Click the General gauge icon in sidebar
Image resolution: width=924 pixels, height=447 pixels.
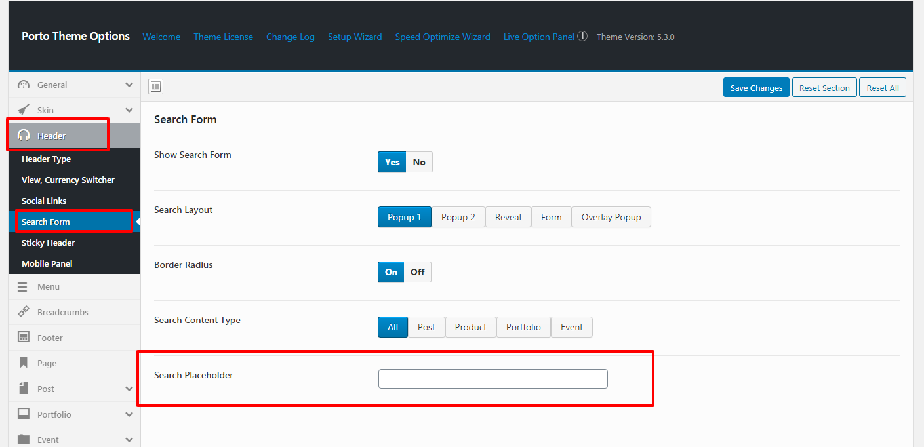click(x=24, y=85)
